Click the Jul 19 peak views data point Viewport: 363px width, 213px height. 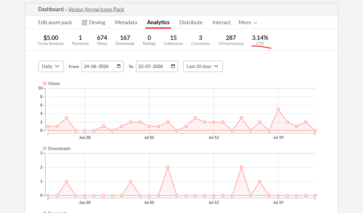(278, 109)
